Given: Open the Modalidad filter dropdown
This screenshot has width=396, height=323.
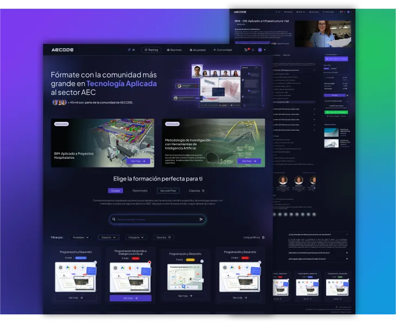Looking at the screenshot, I should pyautogui.click(x=81, y=237).
